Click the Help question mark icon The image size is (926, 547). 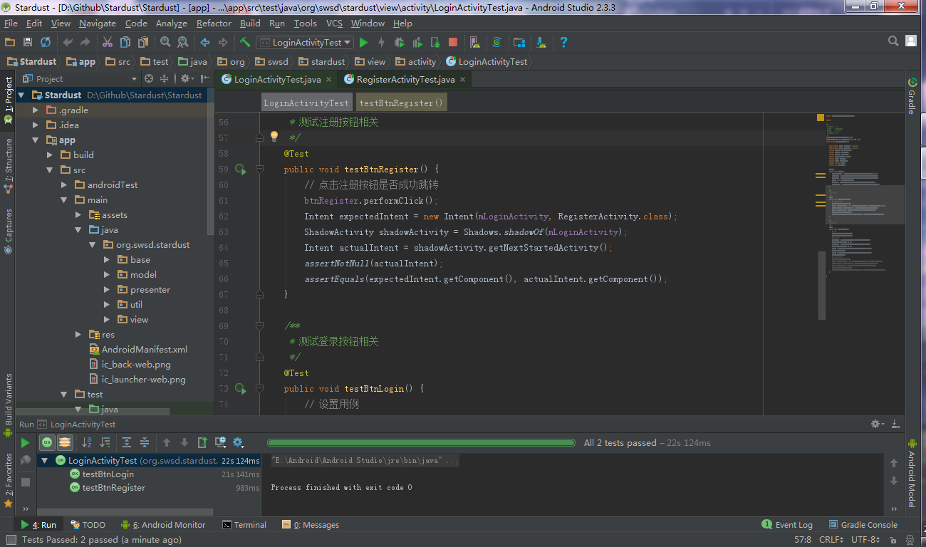pos(563,43)
